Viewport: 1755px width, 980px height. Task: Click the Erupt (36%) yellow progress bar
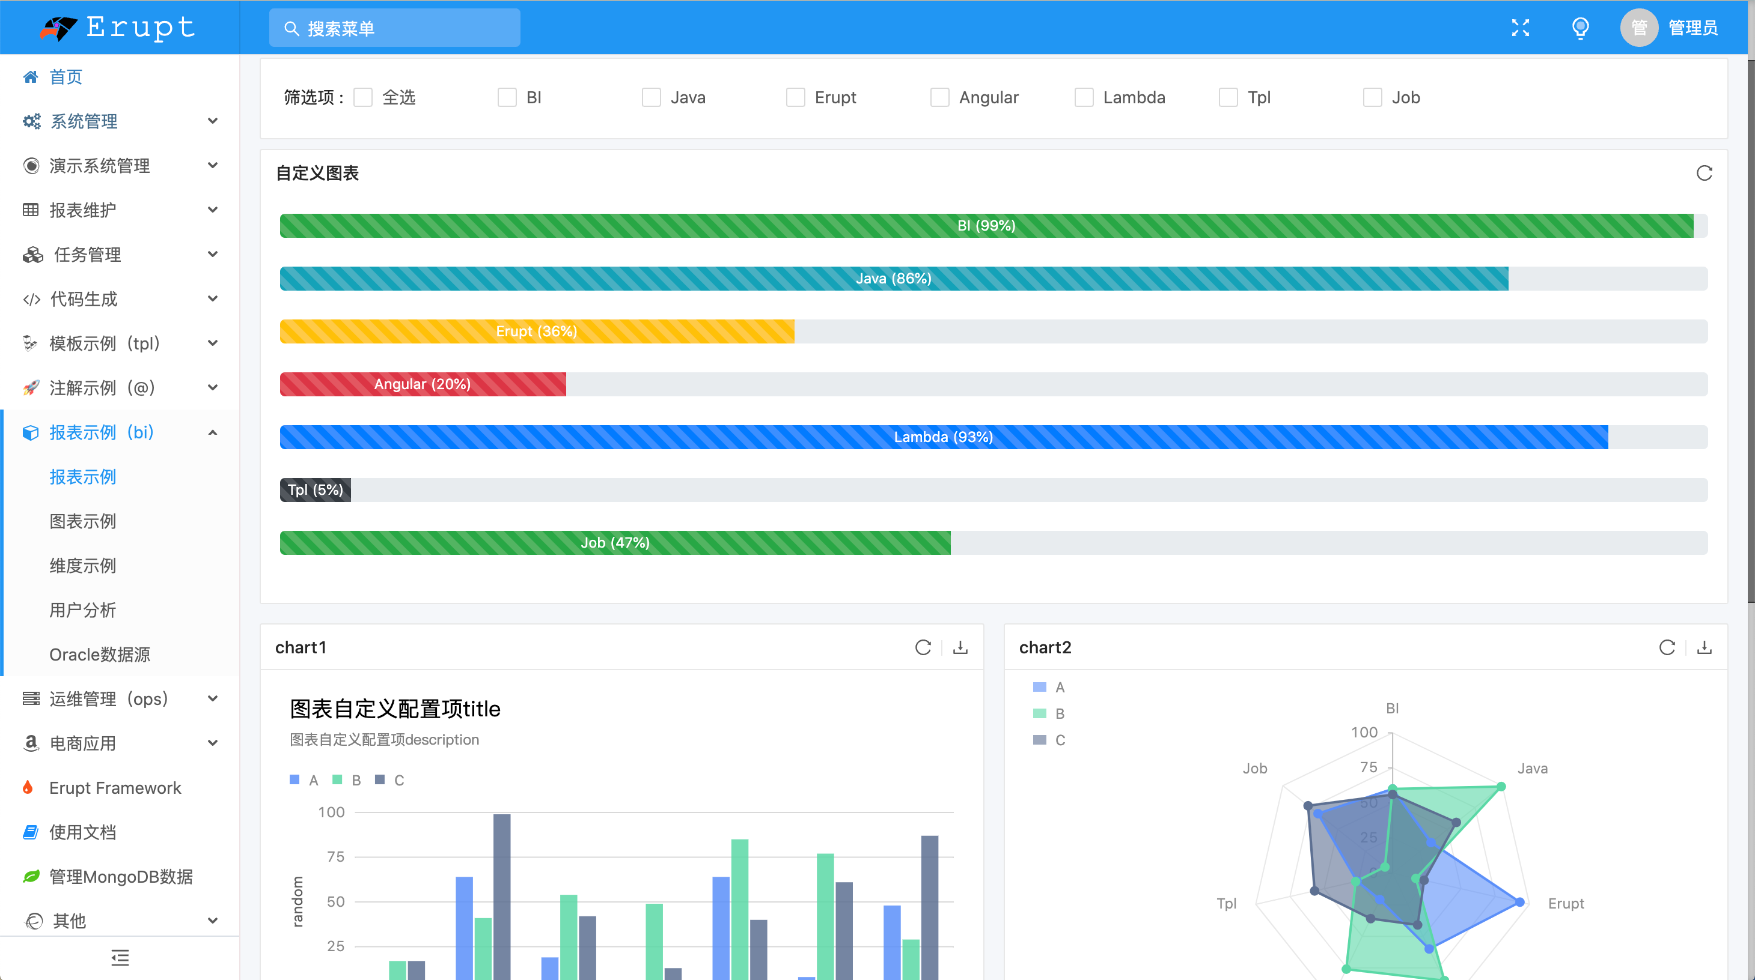pos(536,331)
